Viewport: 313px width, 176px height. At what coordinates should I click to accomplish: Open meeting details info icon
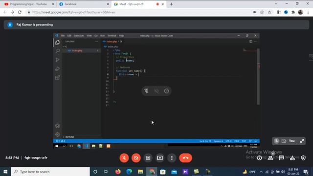259,158
